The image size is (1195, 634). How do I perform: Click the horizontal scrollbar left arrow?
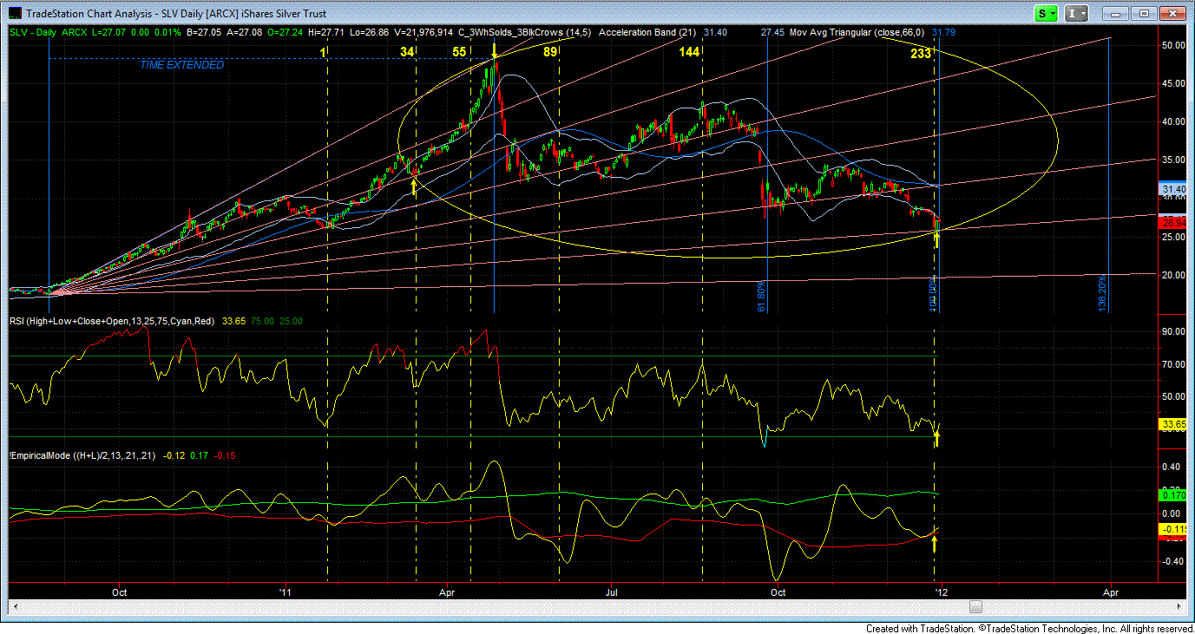[15, 606]
